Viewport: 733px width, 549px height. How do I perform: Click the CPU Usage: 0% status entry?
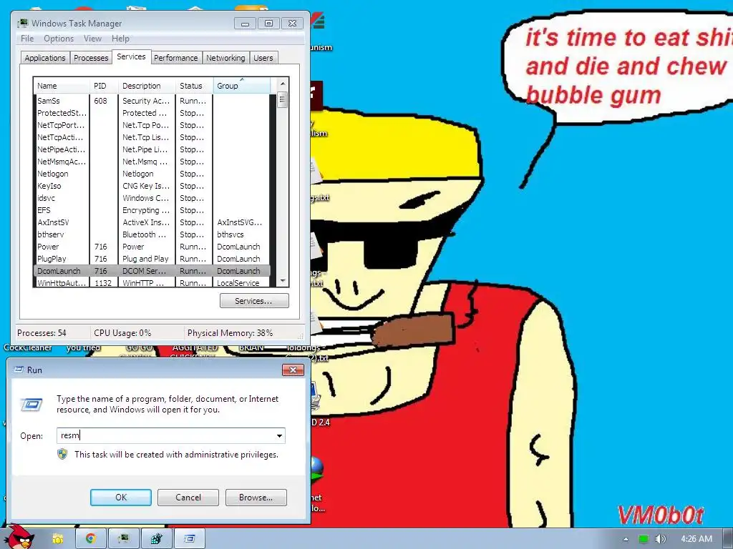click(x=122, y=333)
